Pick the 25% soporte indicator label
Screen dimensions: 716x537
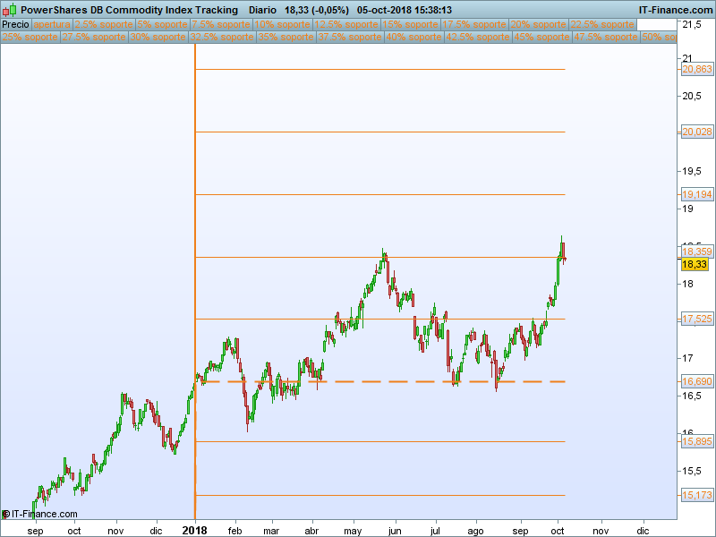pos(30,37)
